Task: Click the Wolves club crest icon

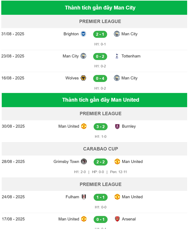Action: coord(83,78)
